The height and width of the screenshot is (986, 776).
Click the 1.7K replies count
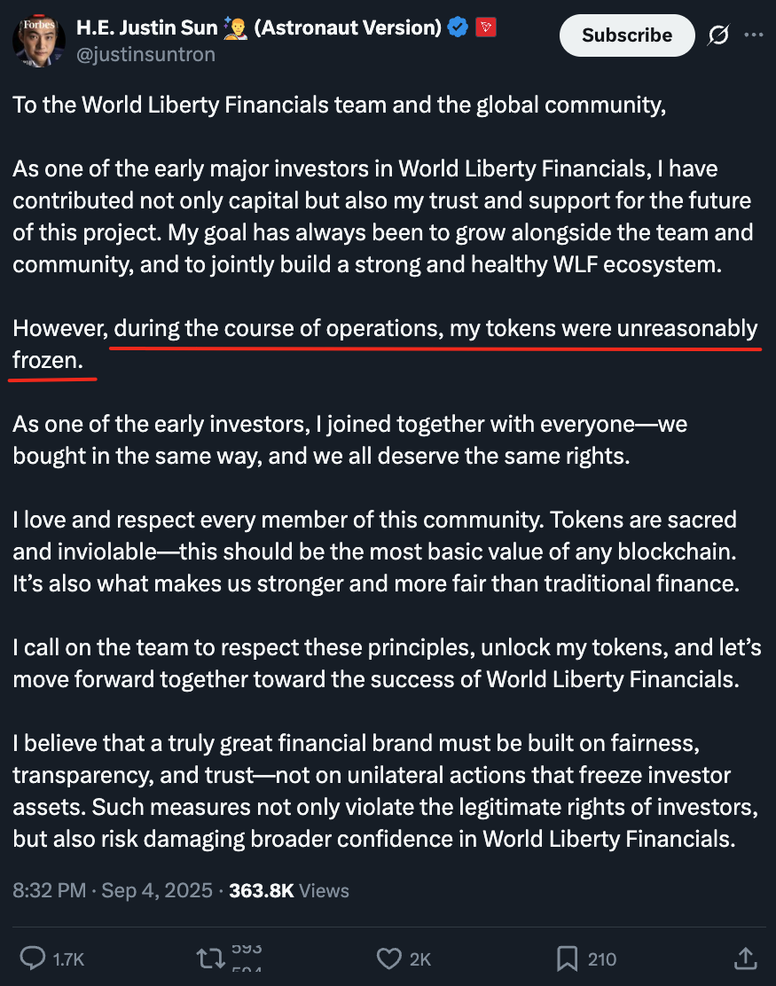coord(68,959)
